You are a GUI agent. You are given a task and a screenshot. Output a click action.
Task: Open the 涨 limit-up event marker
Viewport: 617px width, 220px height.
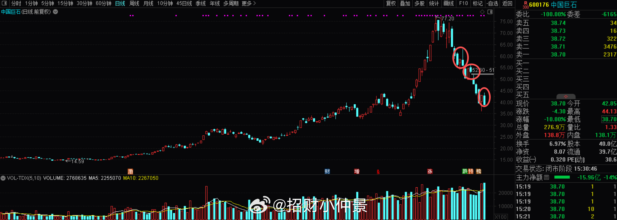[430, 171]
